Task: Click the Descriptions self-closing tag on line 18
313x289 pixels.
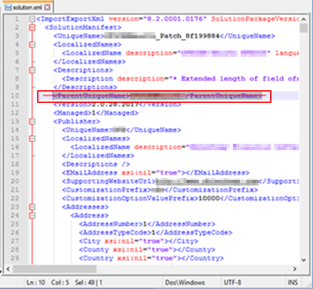Action: tap(96, 164)
